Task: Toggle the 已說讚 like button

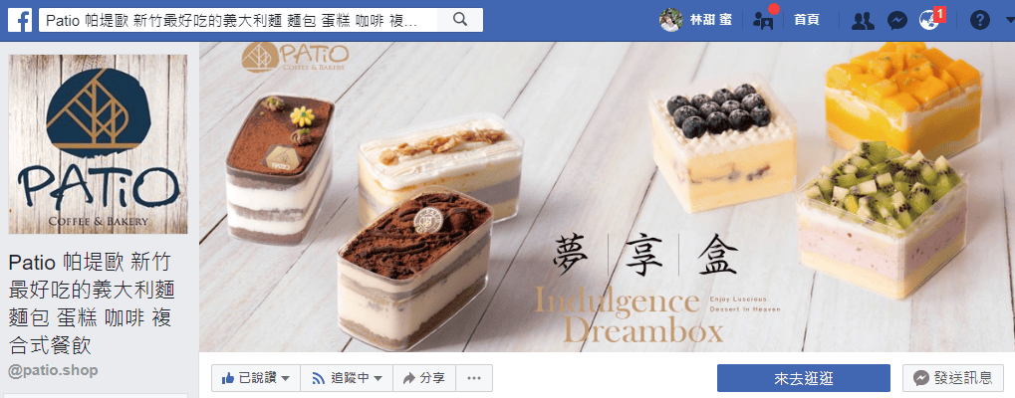Action: click(x=249, y=378)
